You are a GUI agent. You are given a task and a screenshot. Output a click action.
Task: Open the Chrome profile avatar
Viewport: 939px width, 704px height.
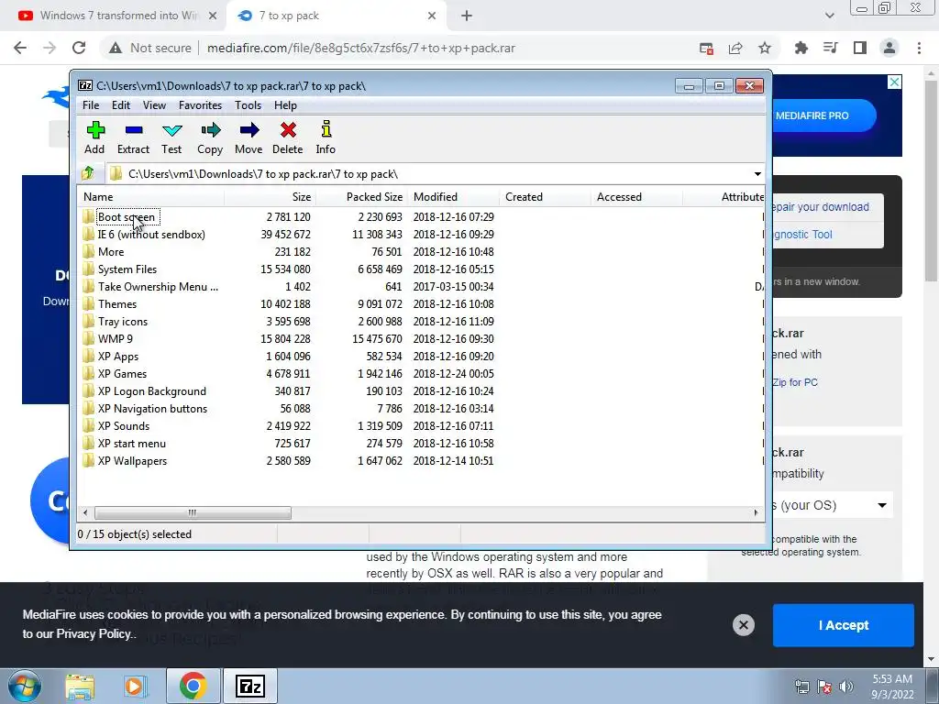tap(889, 48)
